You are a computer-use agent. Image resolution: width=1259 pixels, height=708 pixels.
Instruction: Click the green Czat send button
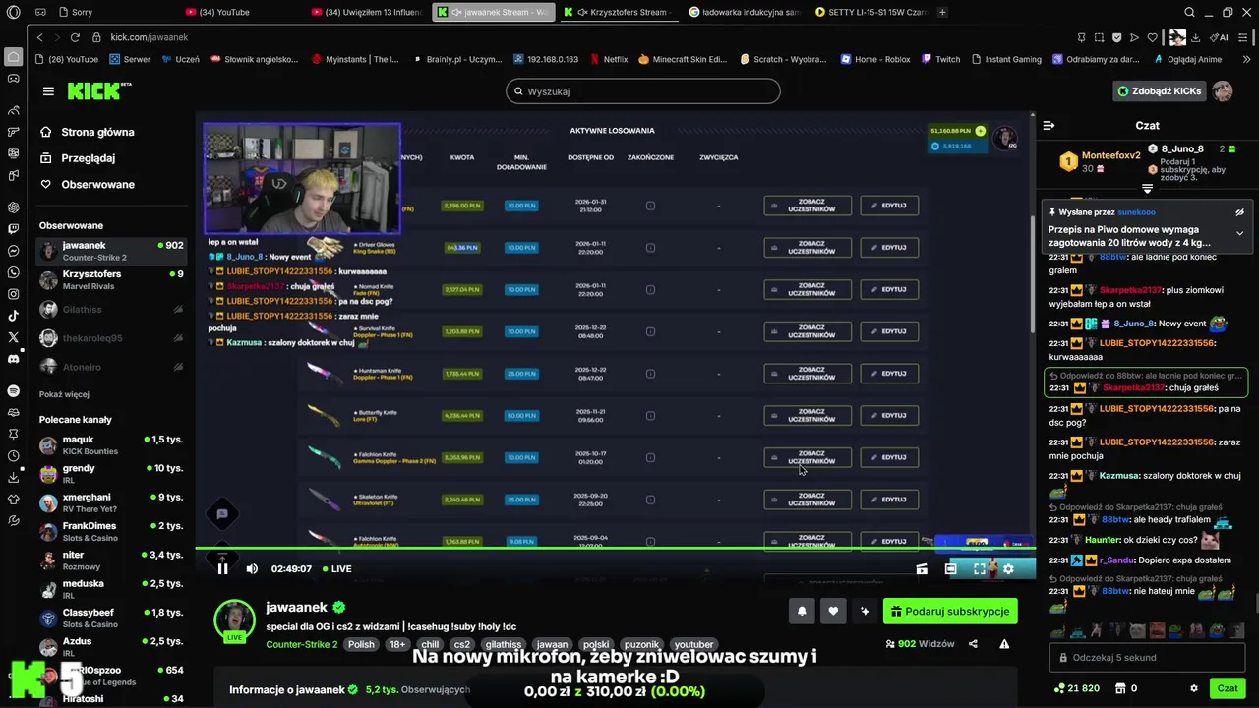1228,688
